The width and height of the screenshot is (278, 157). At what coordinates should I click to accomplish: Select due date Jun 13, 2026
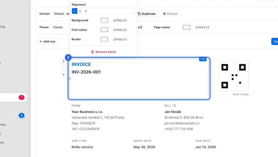coord(206,147)
